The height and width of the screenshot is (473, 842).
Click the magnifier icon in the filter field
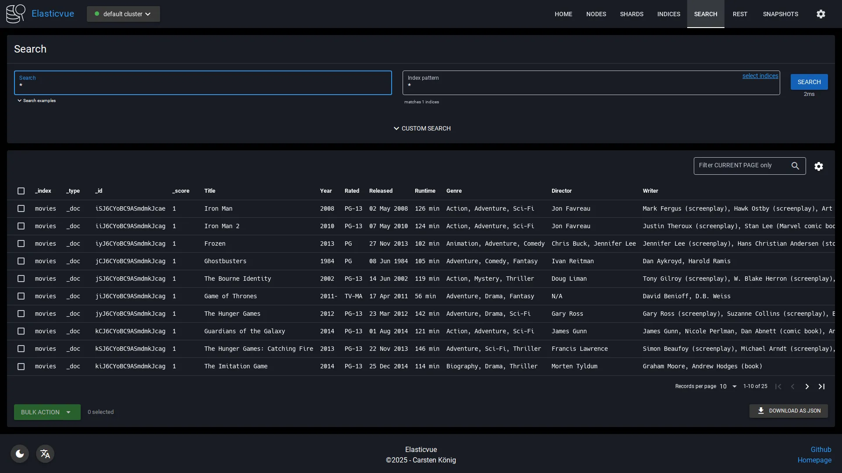(x=795, y=166)
